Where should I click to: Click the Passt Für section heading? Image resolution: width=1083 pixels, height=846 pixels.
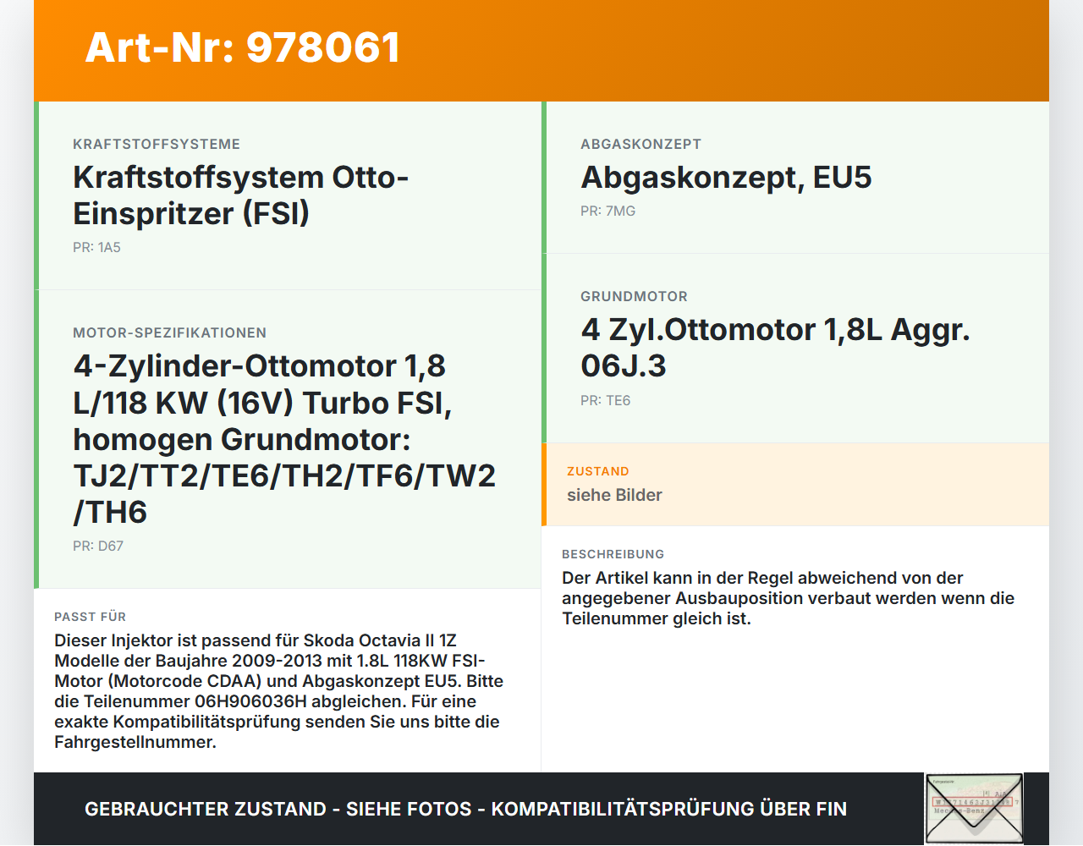[x=90, y=617]
